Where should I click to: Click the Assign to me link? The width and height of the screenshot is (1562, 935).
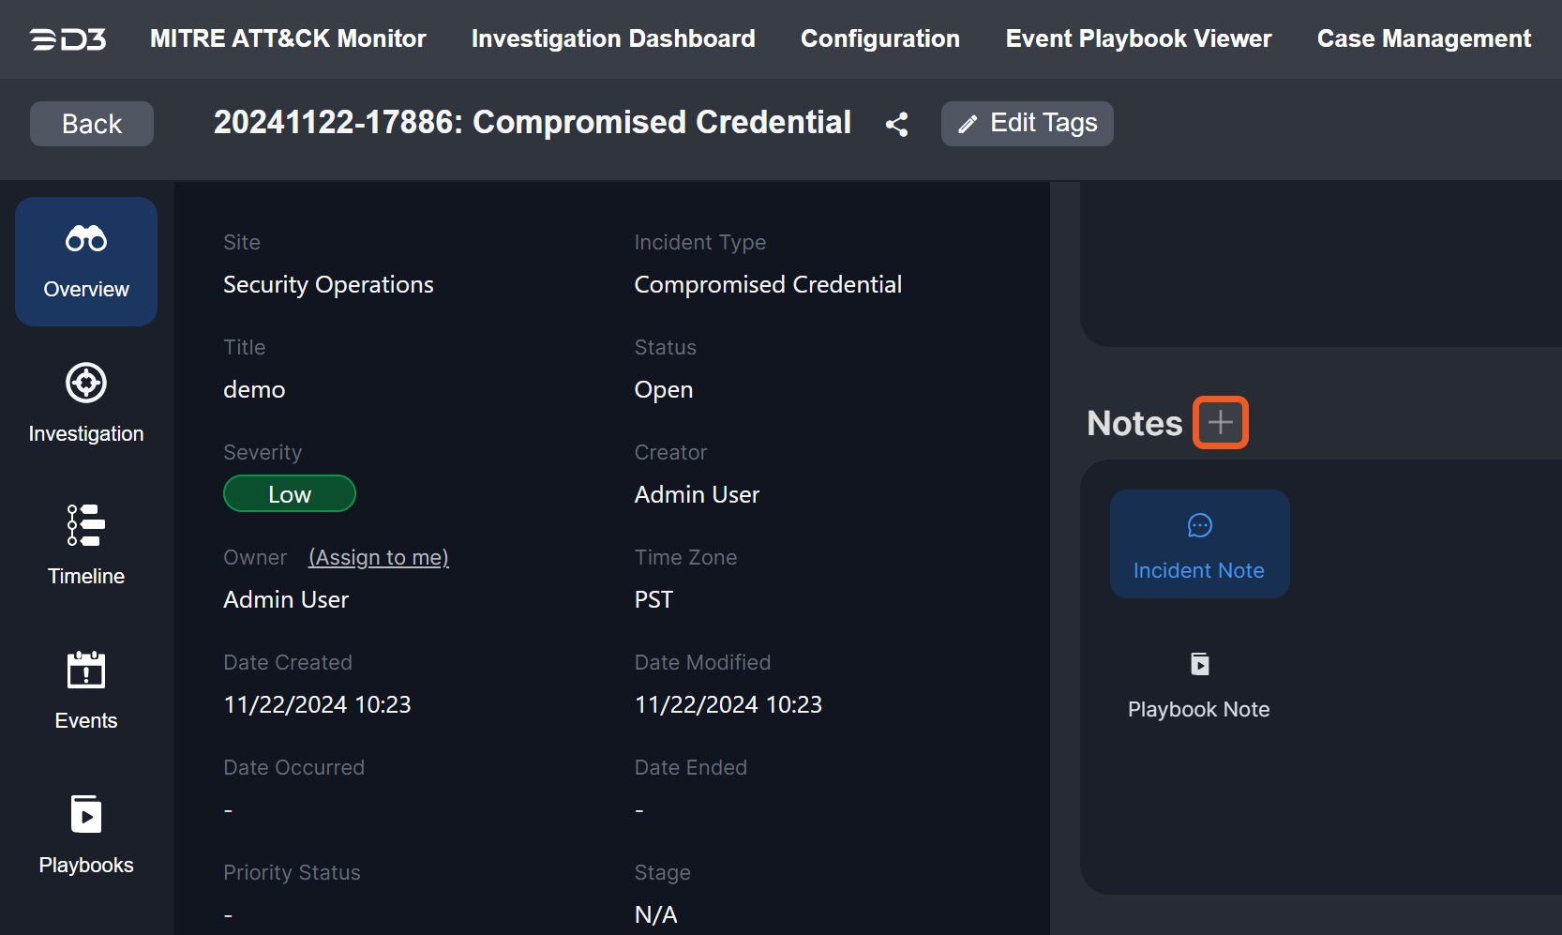click(x=379, y=558)
